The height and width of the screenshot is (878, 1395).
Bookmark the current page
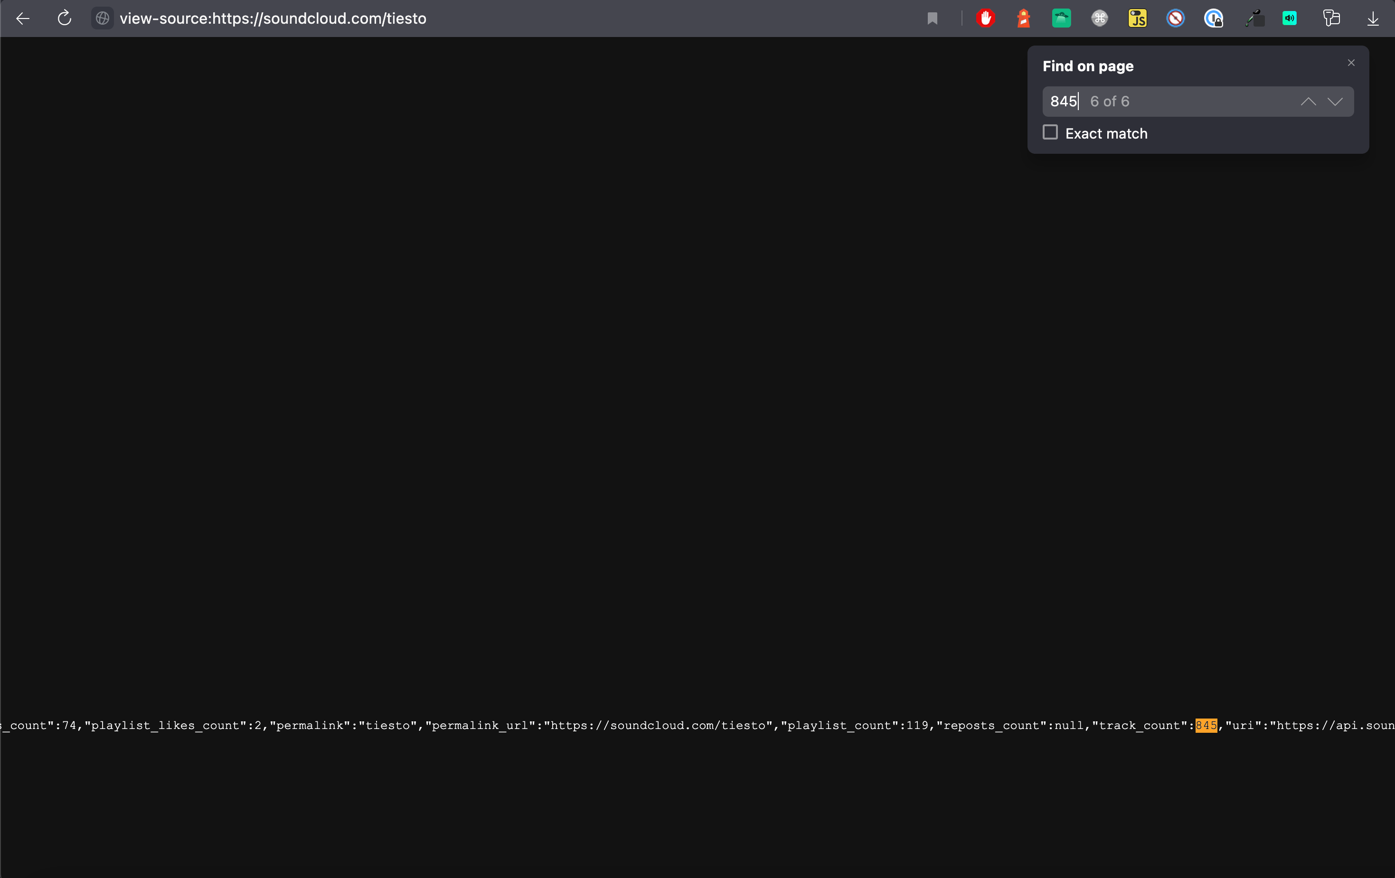(932, 18)
